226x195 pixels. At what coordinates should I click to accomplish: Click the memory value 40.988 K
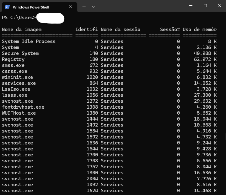(x=205, y=53)
